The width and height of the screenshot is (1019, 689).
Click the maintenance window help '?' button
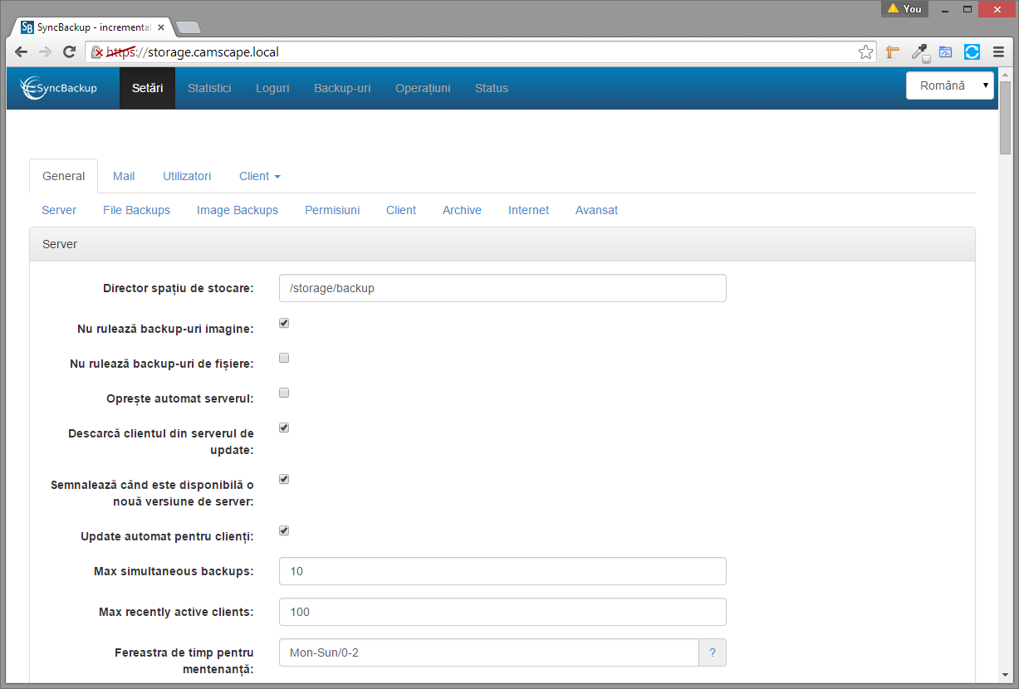713,652
